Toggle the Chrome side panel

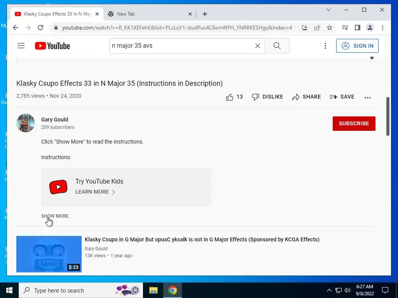point(358,28)
